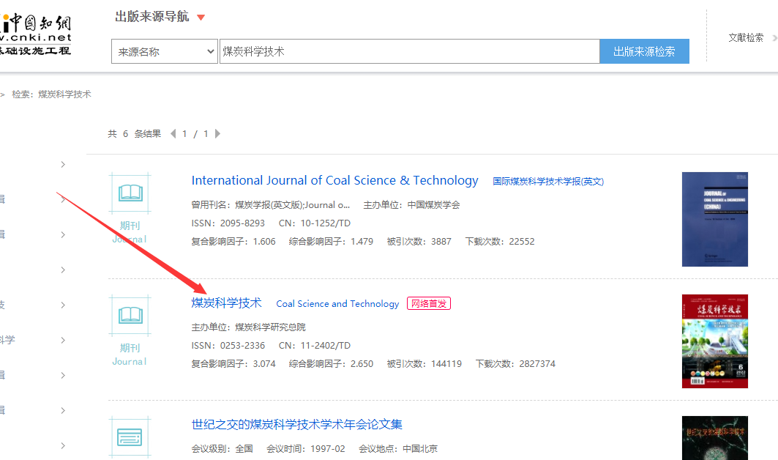Go to 文献检索 link
The image size is (778, 460).
746,38
